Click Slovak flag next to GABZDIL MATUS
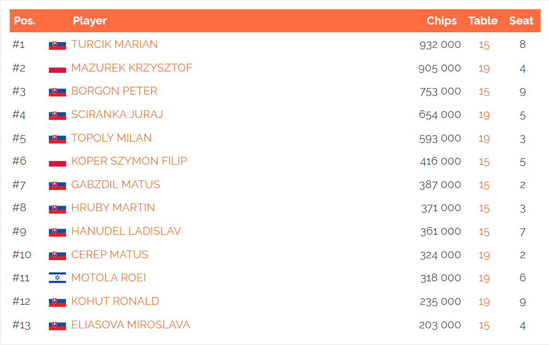549x345 pixels. (57, 185)
